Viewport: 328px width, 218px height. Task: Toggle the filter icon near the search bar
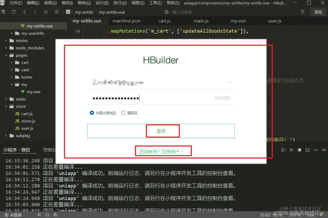[x=302, y=12]
